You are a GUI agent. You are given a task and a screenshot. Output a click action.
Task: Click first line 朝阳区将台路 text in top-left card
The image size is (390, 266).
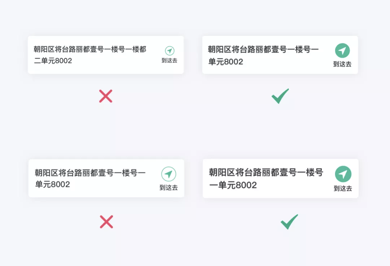click(x=90, y=49)
